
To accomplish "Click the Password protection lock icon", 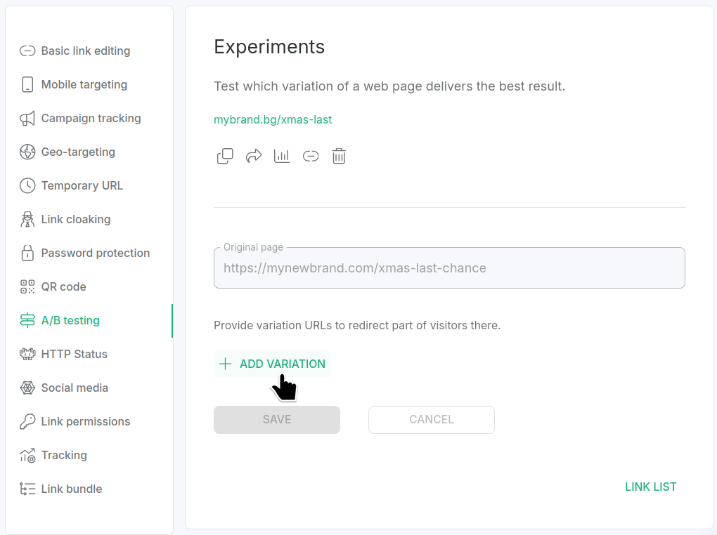I will coord(27,253).
